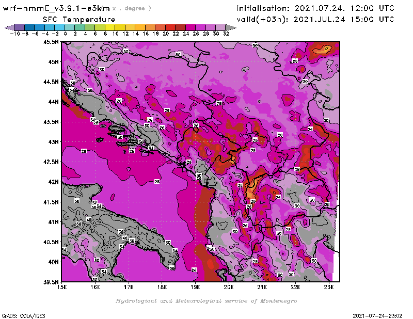413x319 pixels.
Task: Click the '32' legend value
Action: click(226, 34)
